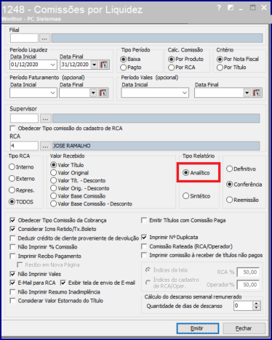This screenshot has height=340, width=272.
Task: Select Pagto period type
Action: (131, 68)
